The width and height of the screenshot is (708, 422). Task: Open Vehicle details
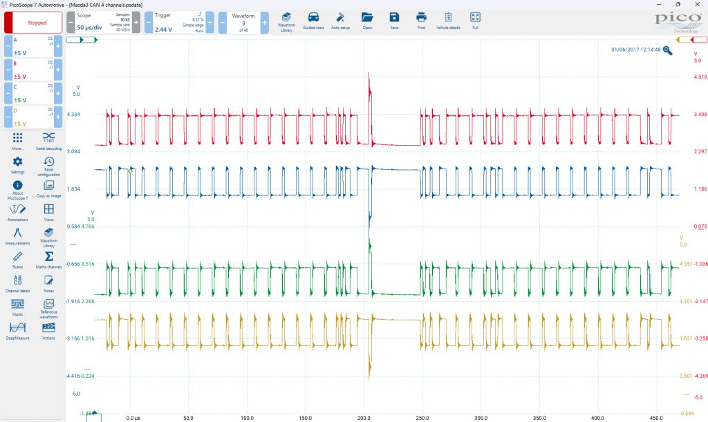(448, 21)
